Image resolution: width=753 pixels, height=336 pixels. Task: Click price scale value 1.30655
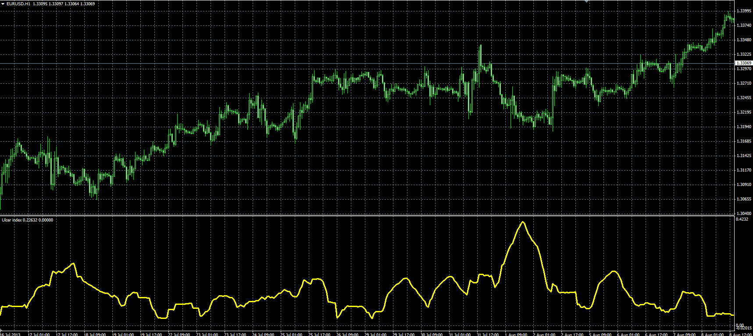744,199
